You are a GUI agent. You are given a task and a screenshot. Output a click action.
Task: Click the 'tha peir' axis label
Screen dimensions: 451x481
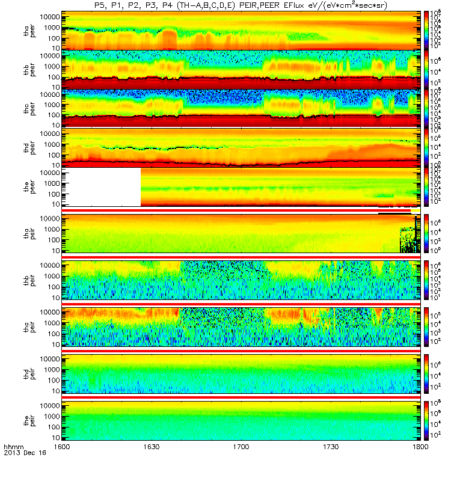click(x=29, y=233)
